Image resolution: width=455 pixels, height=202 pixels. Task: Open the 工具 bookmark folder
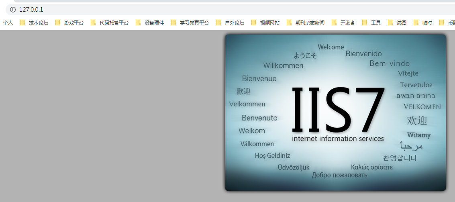point(371,22)
